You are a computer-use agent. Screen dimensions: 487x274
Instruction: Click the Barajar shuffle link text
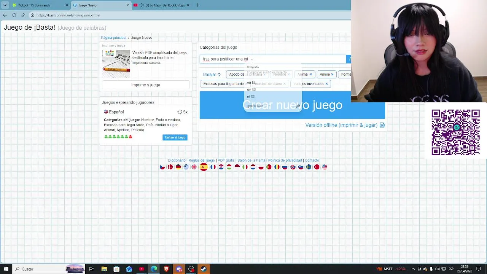click(x=209, y=75)
